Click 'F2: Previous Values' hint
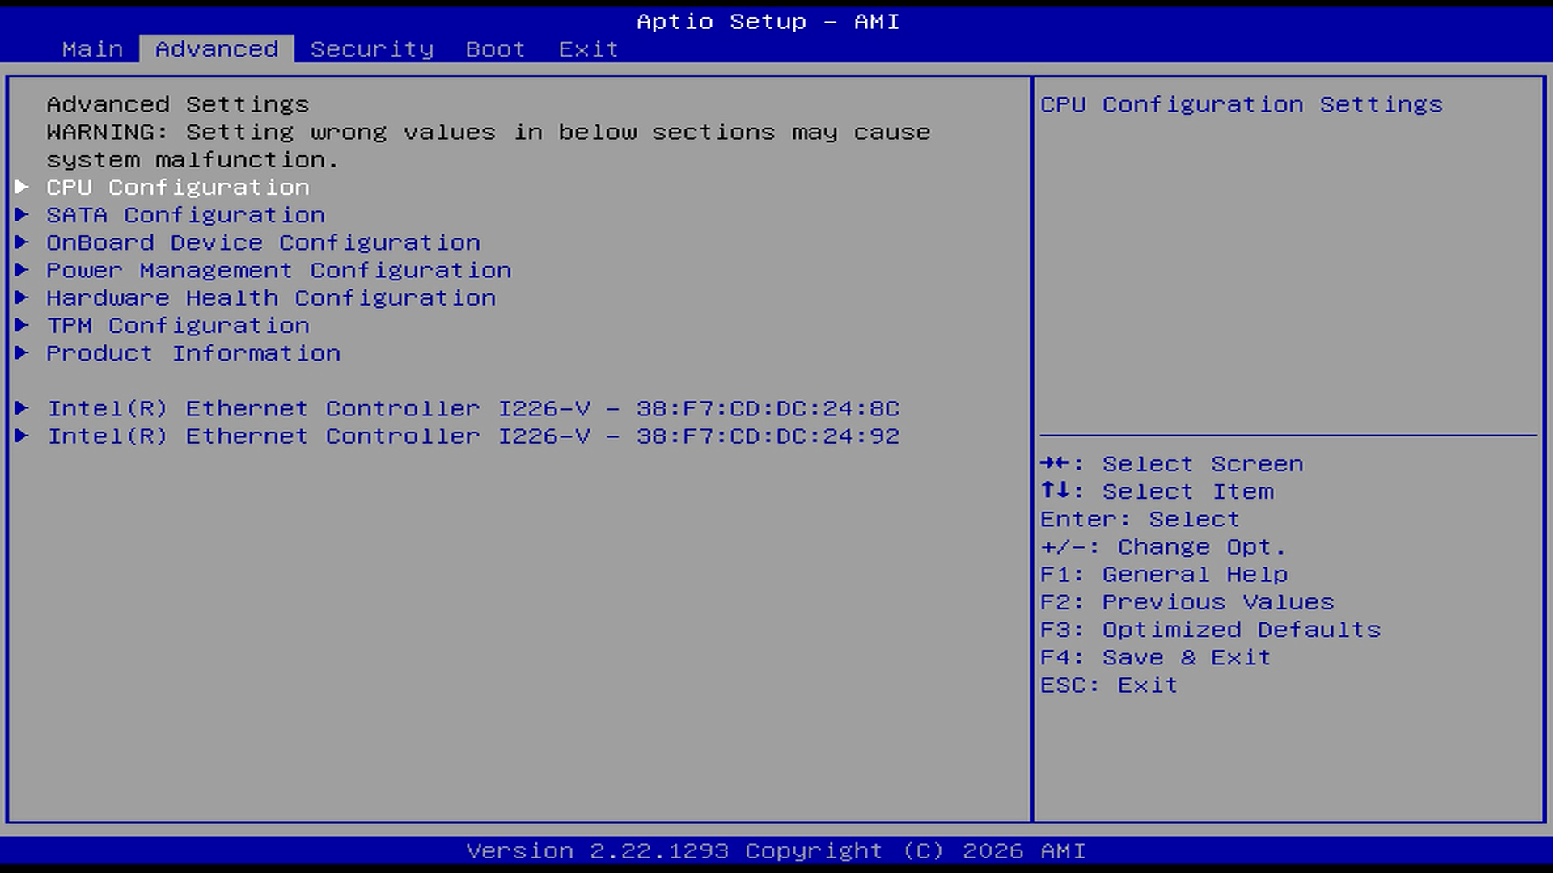This screenshot has height=873, width=1553. 1187,602
